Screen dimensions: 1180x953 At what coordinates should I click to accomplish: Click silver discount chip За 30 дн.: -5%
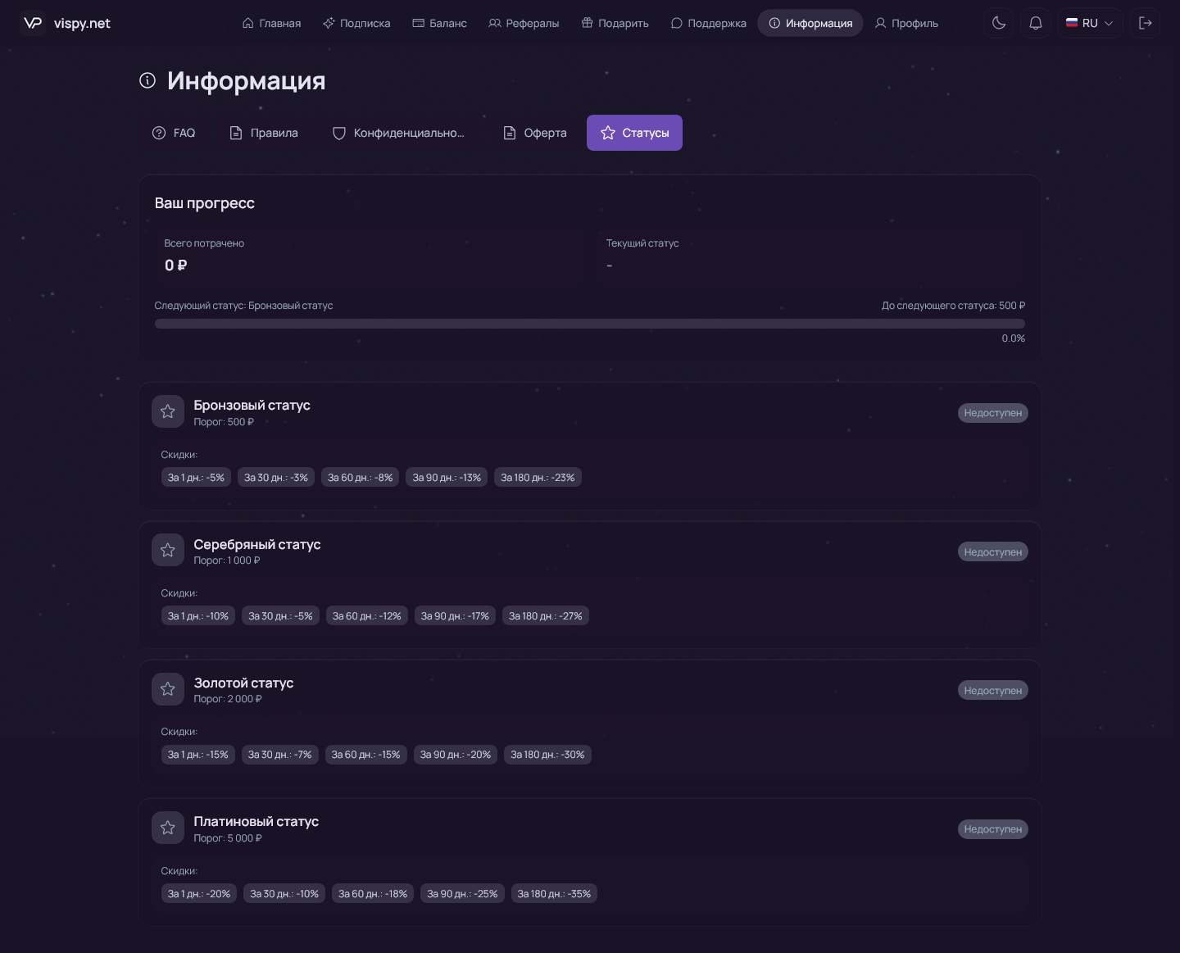280,616
